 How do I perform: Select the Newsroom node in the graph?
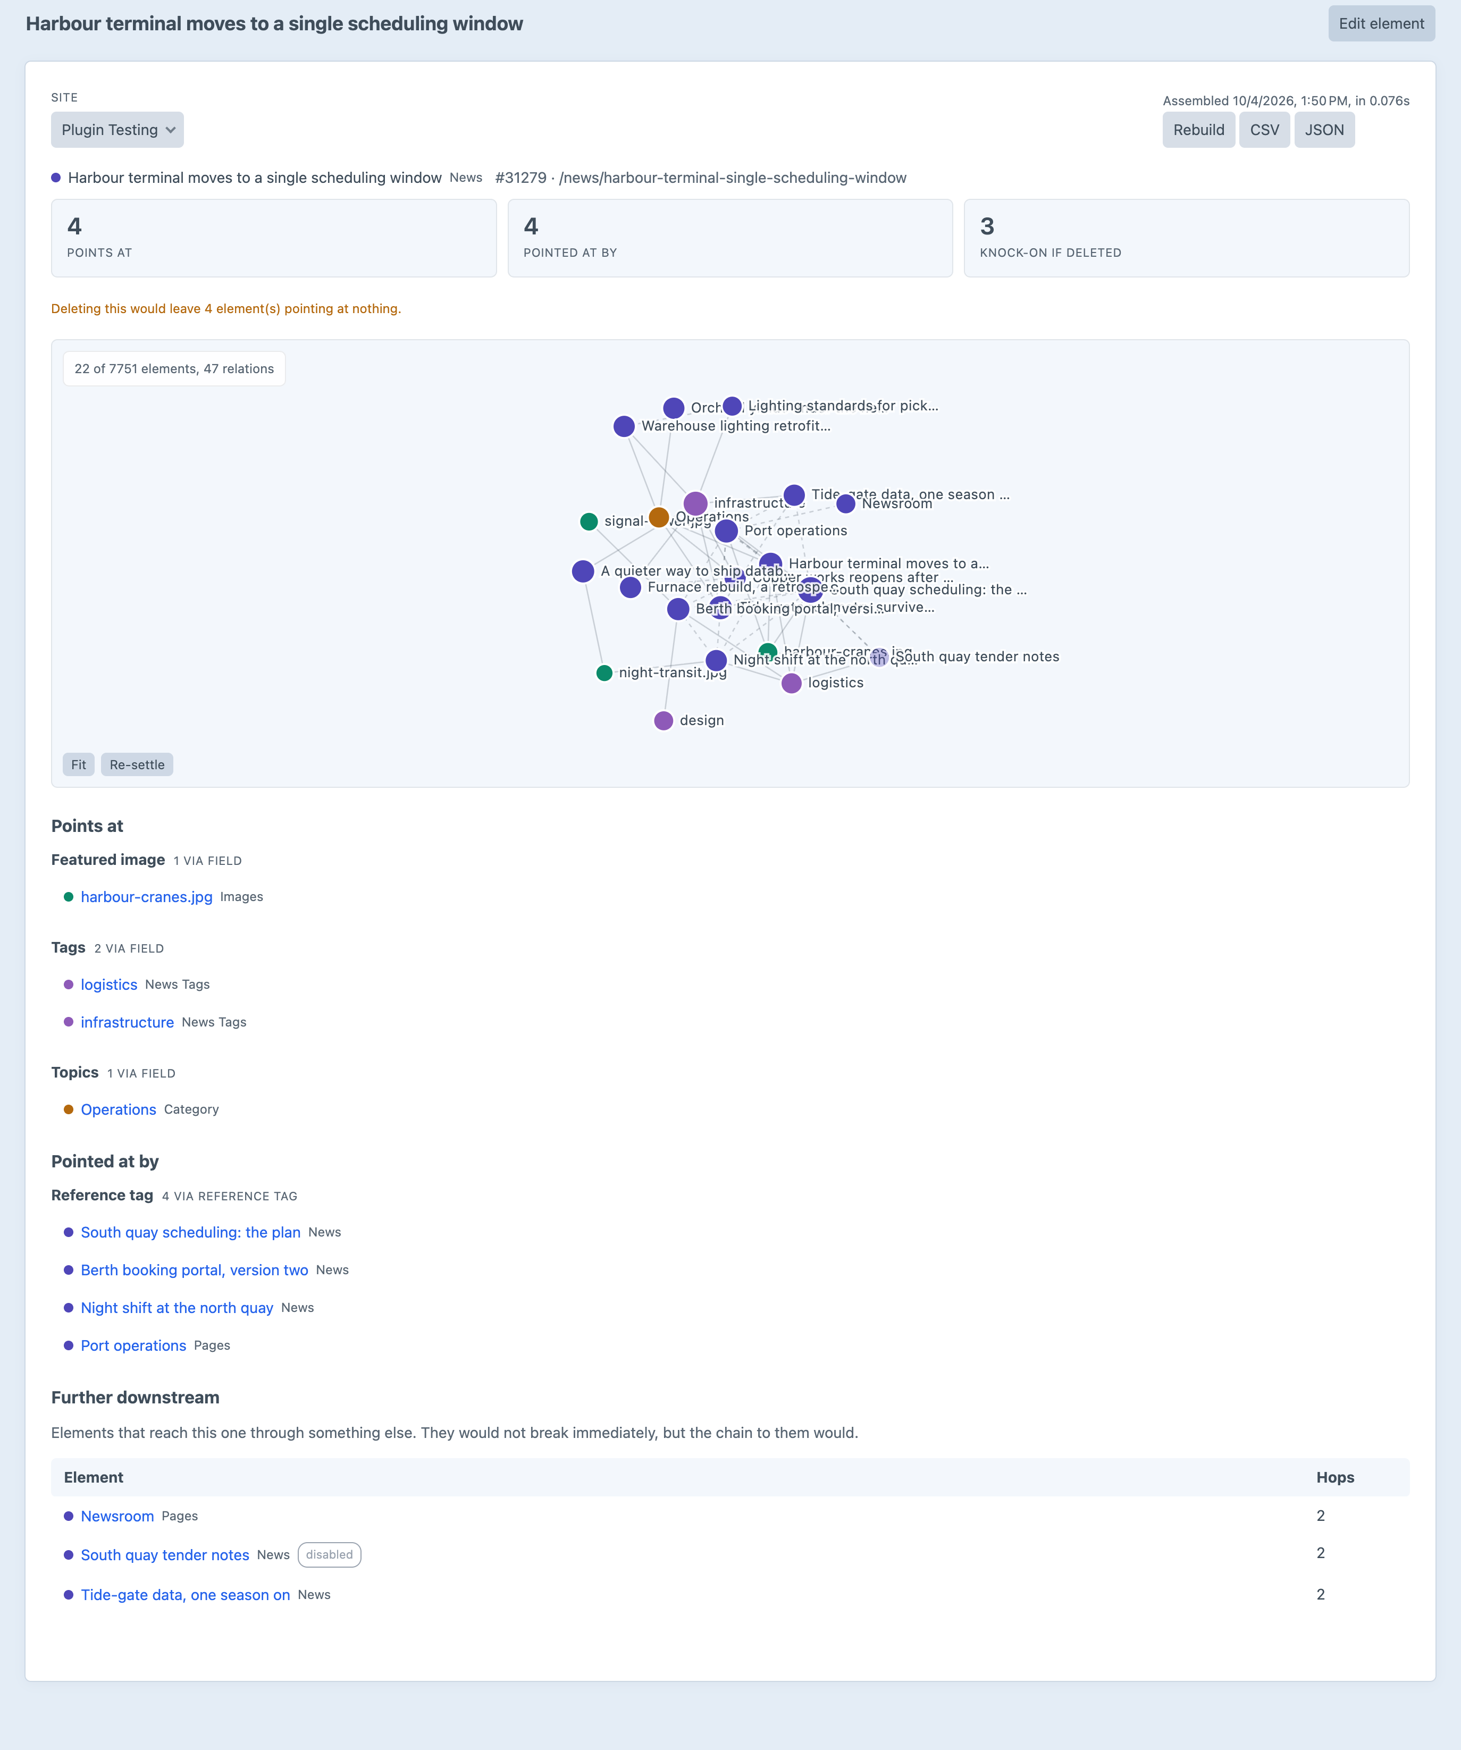tap(846, 503)
